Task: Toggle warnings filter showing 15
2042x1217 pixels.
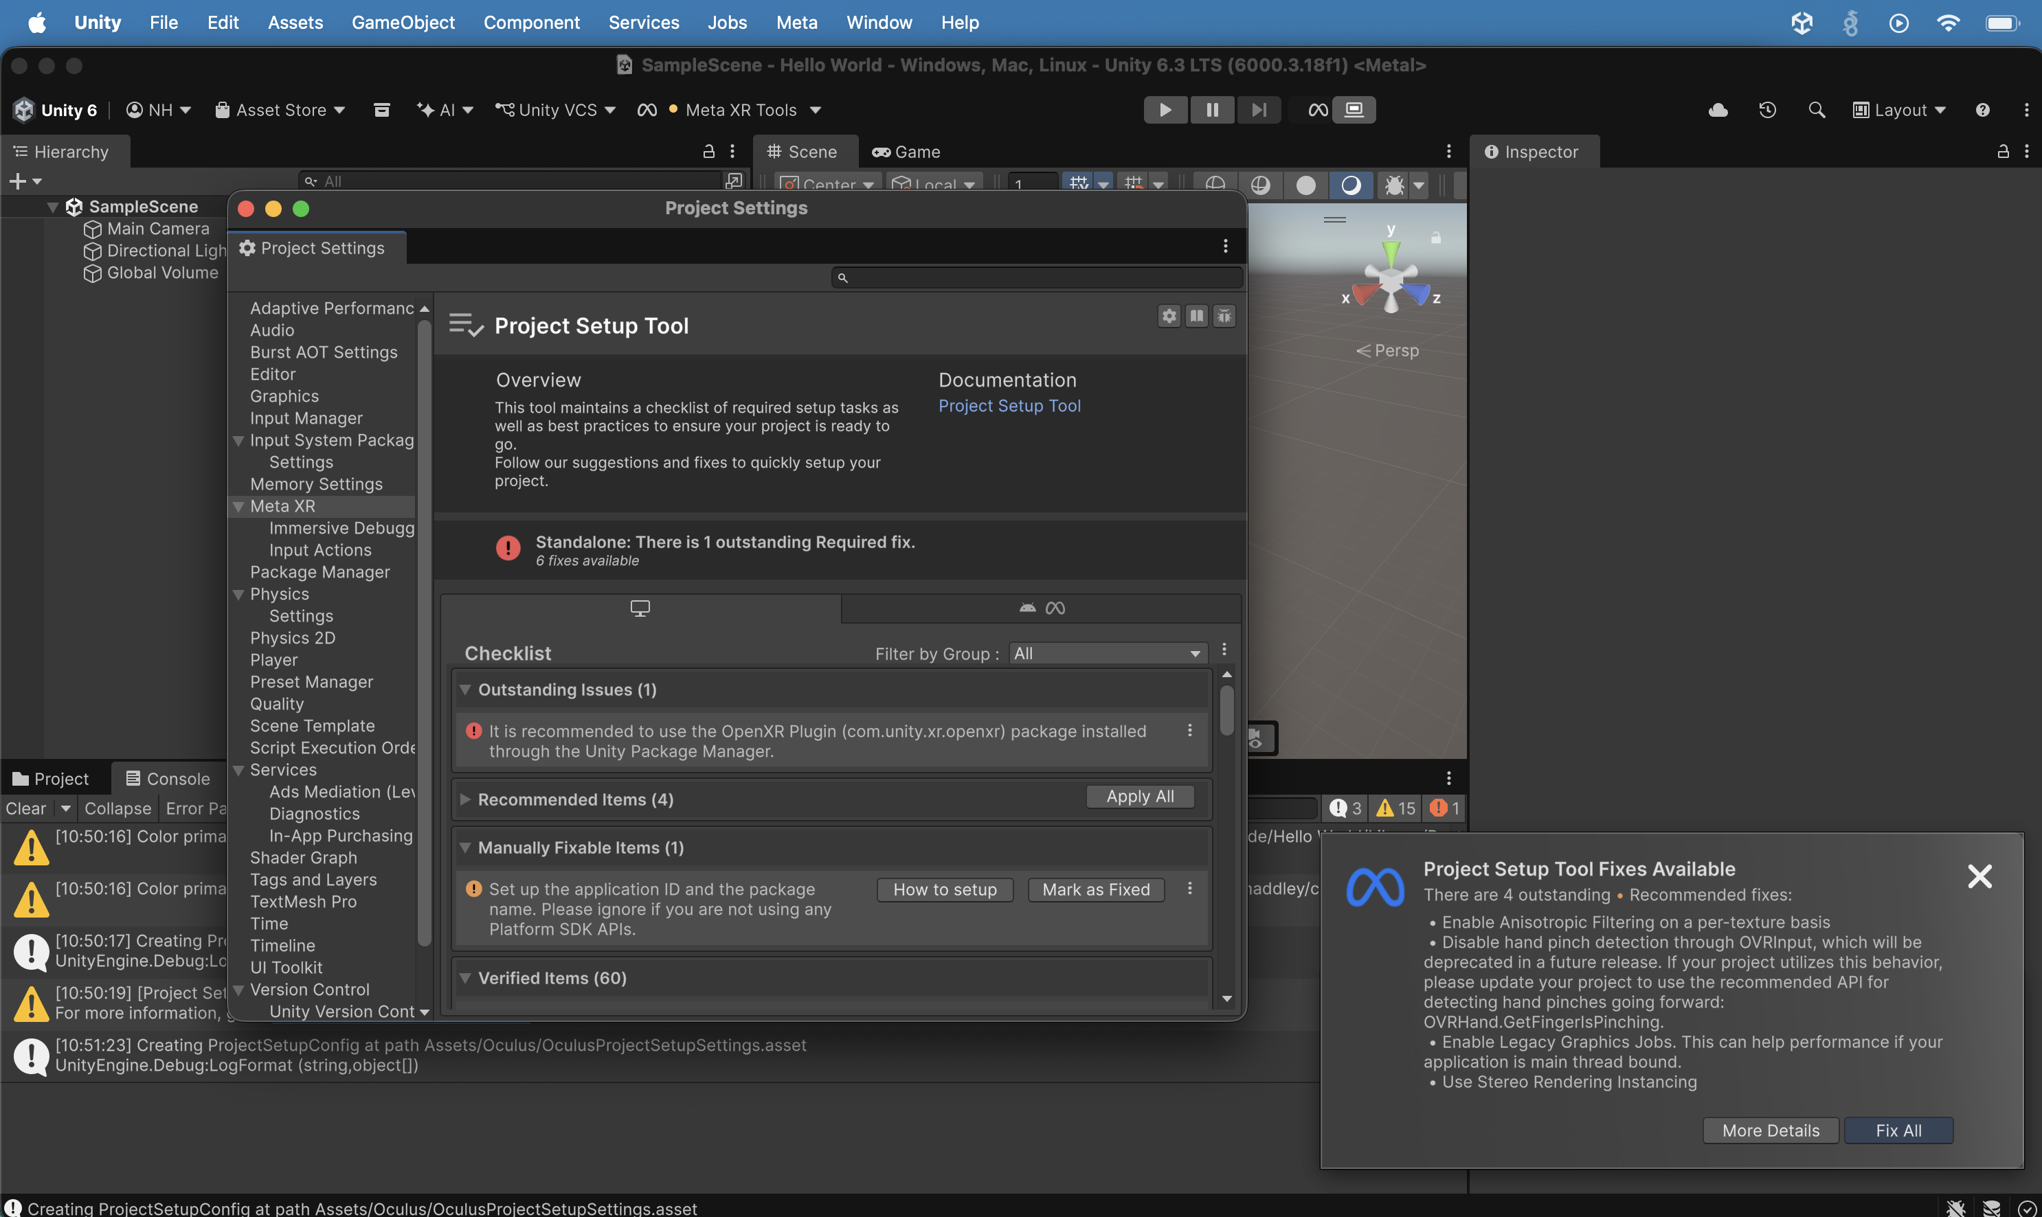Action: coord(1395,808)
